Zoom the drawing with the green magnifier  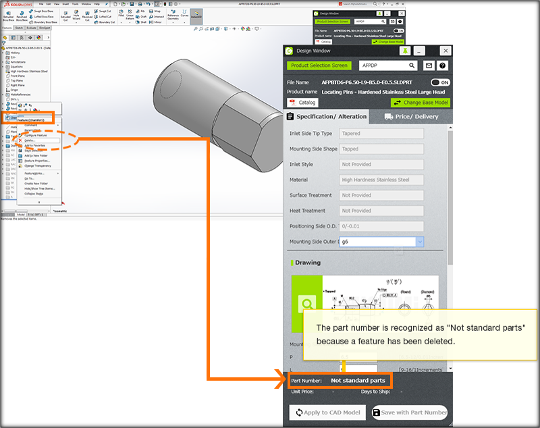pos(307,304)
